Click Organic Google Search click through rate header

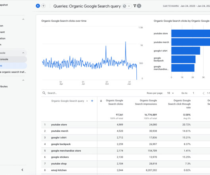point(179,104)
